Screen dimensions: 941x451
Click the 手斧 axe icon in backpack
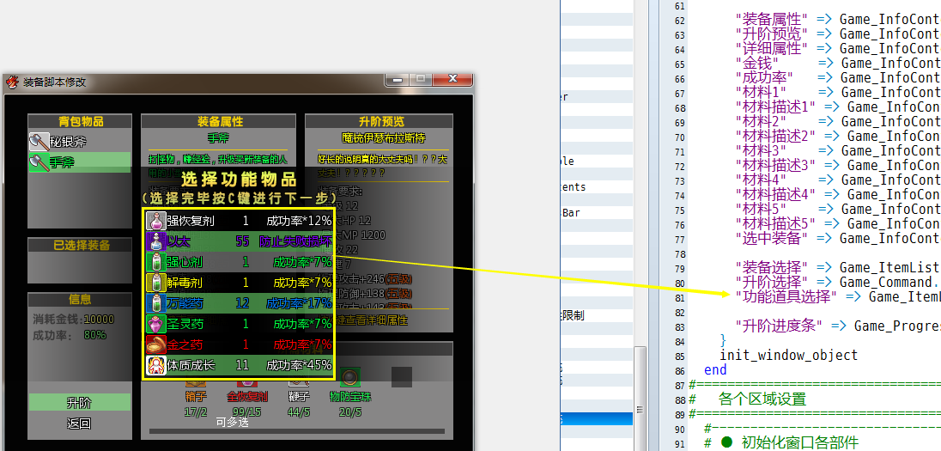pos(39,162)
